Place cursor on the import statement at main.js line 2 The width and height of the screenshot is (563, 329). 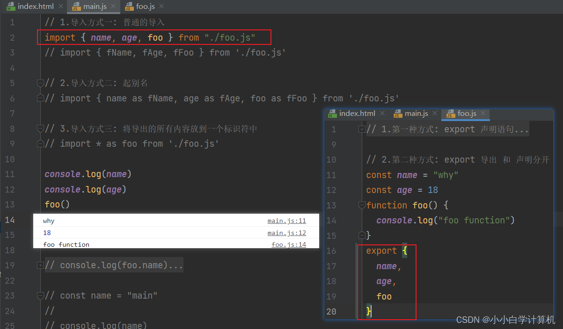[x=150, y=37]
